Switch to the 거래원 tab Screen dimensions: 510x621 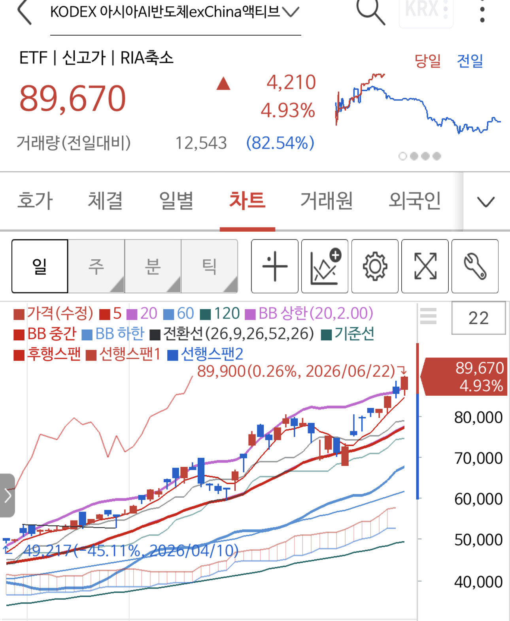(x=327, y=200)
